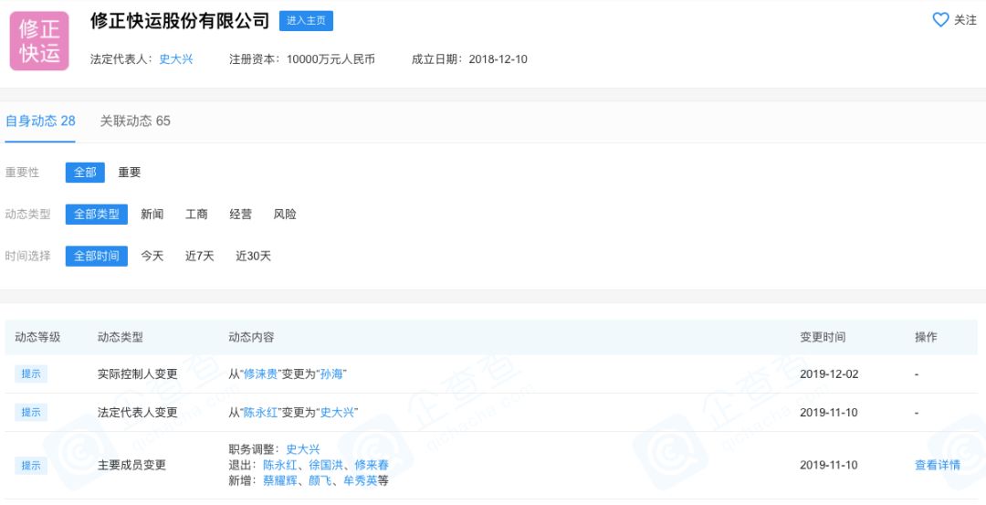Open new controller 孙海 link
This screenshot has width=986, height=505.
(x=332, y=374)
